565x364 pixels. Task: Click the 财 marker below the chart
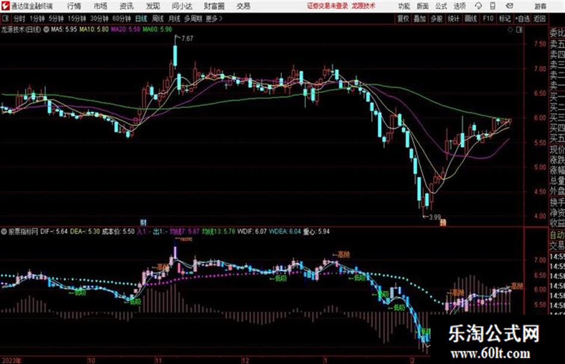pos(143,222)
